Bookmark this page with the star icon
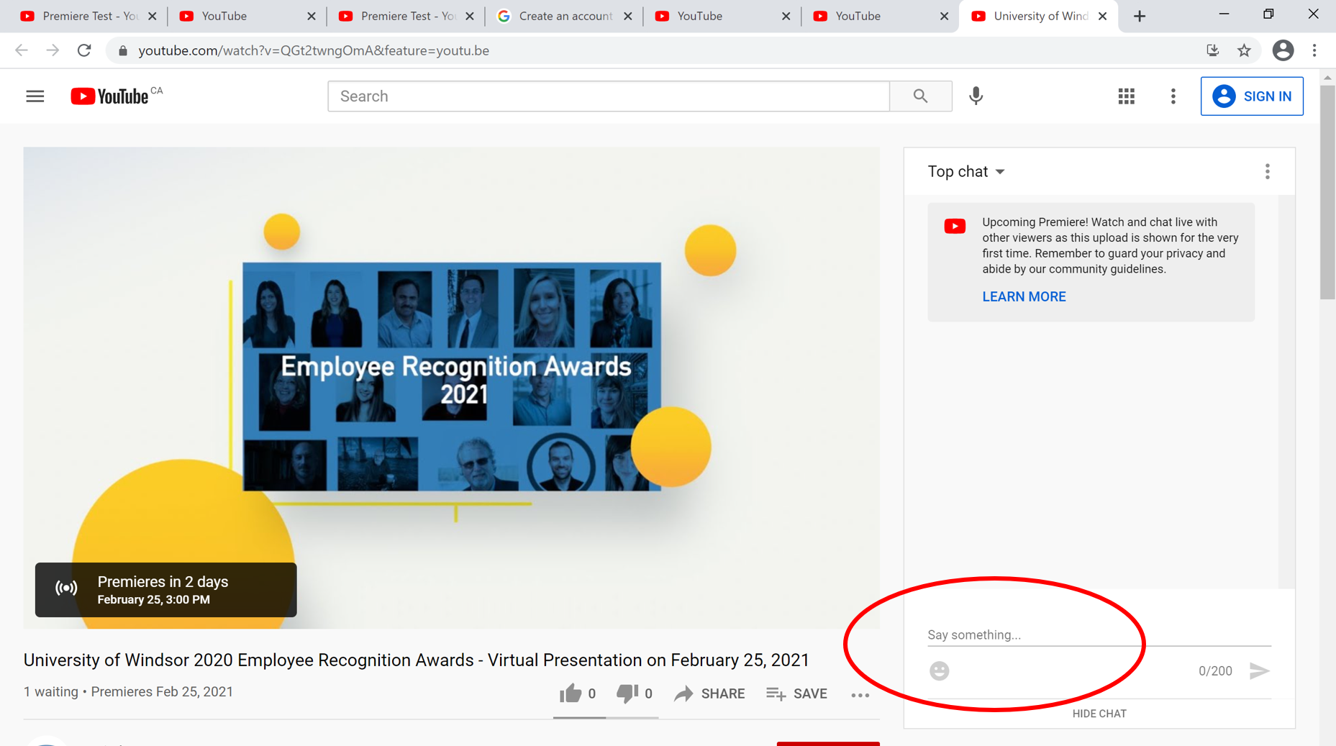 (x=1244, y=50)
